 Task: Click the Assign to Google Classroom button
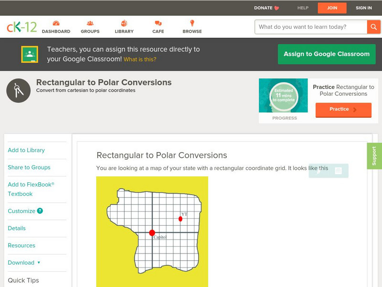[x=327, y=54]
